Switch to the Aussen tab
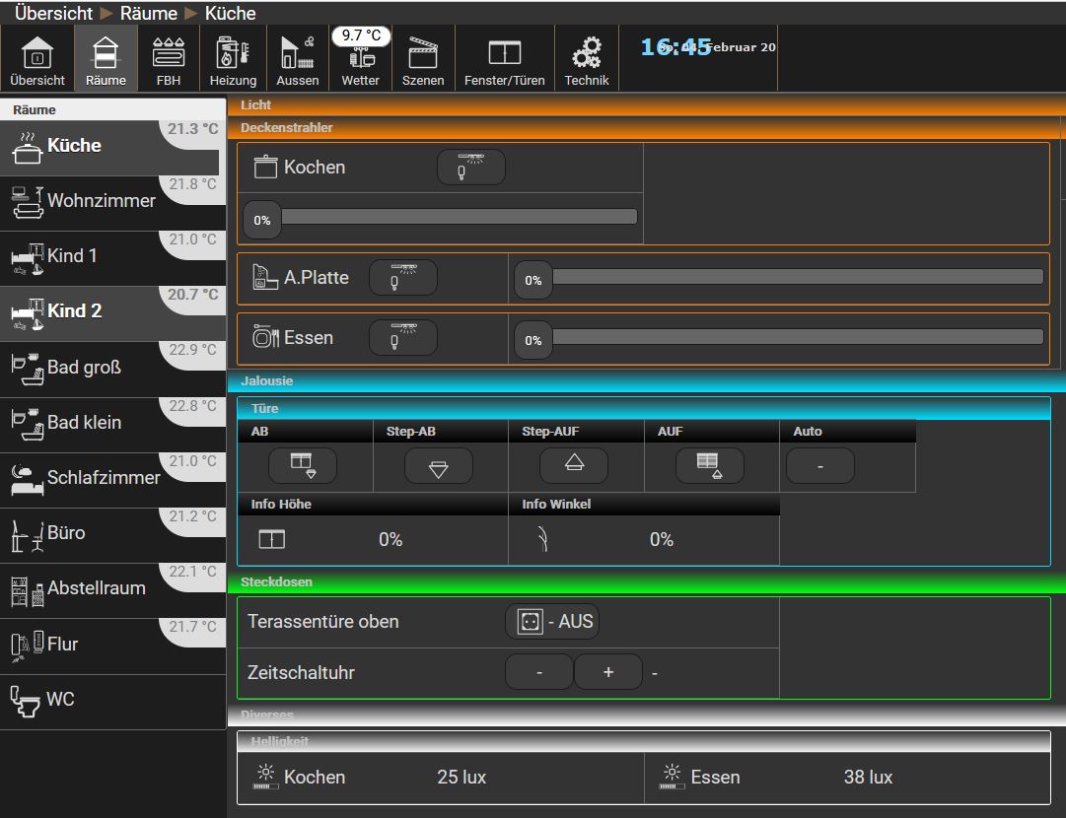The height and width of the screenshot is (818, 1066). [x=297, y=59]
